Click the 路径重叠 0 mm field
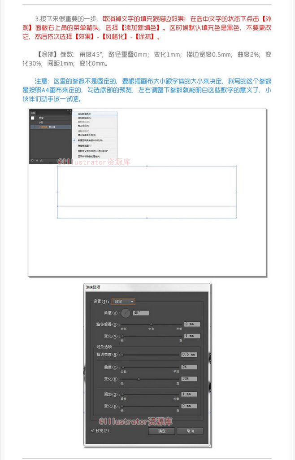The image size is (295, 460). point(192,324)
